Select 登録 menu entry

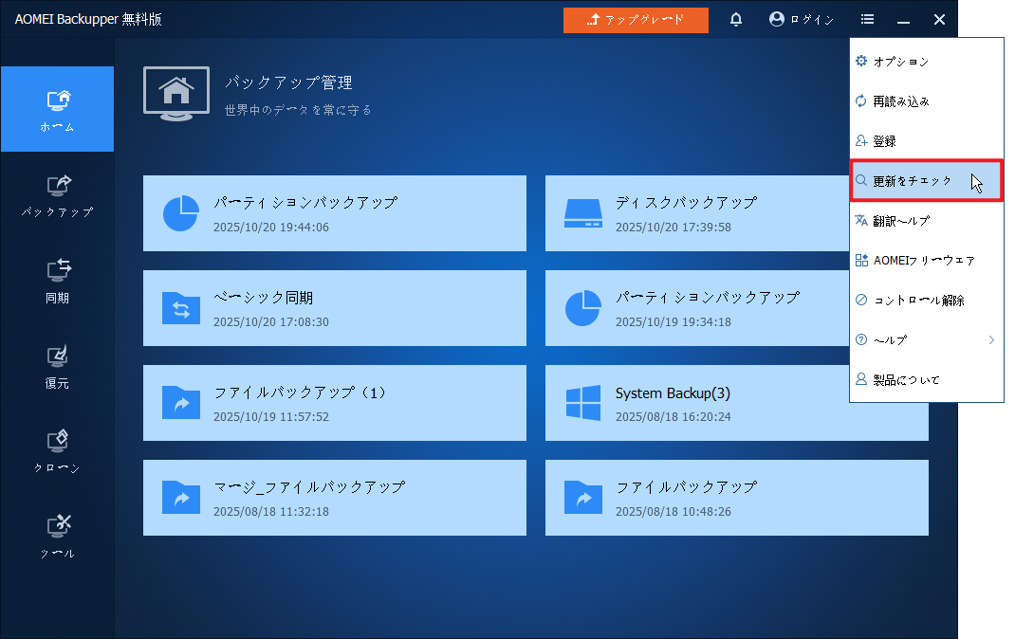(927, 141)
